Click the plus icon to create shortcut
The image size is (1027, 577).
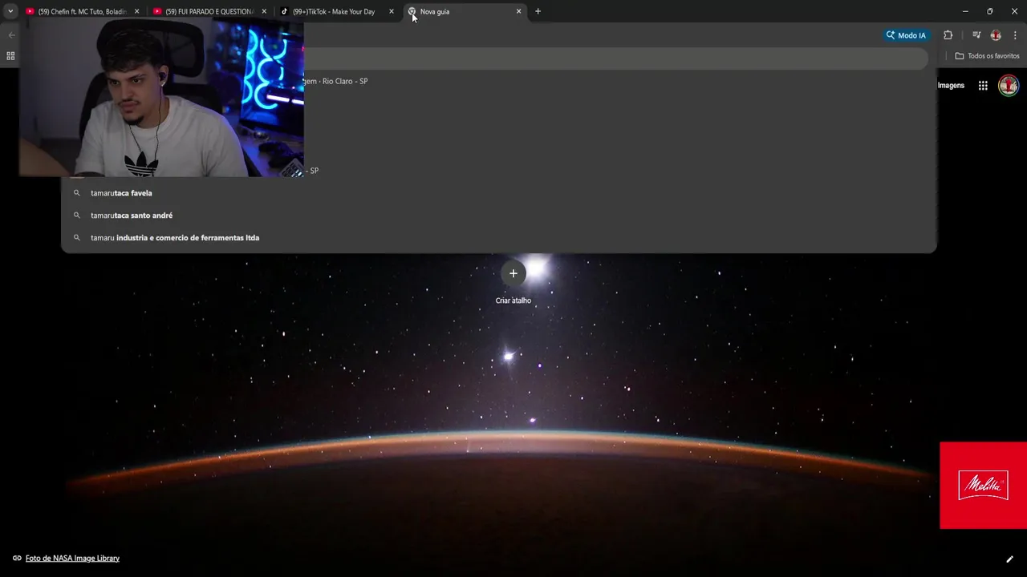(x=513, y=273)
